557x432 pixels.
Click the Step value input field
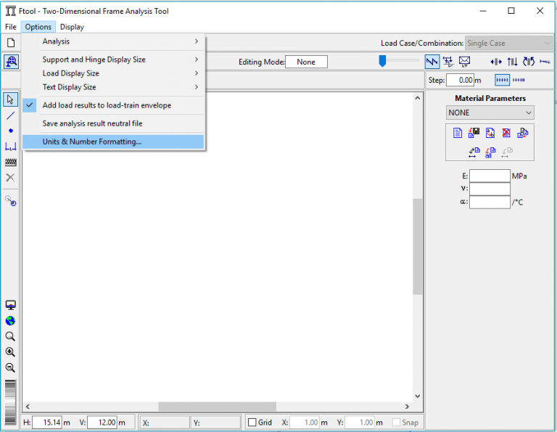click(460, 80)
